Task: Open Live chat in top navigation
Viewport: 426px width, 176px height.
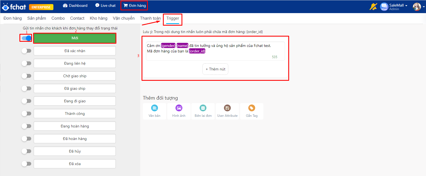Action: click(x=105, y=5)
